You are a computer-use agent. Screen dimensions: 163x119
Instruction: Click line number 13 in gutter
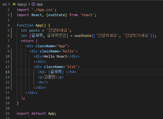(x=7, y=72)
